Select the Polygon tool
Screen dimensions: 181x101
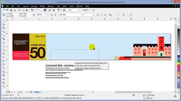(x=3, y=50)
